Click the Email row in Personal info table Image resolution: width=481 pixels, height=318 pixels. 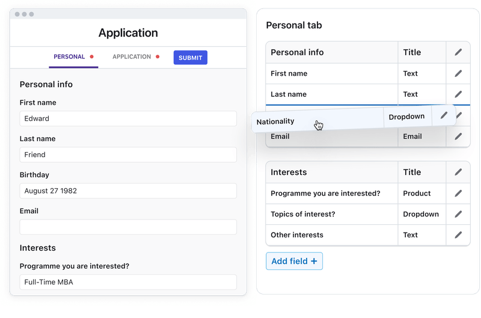(x=331, y=137)
